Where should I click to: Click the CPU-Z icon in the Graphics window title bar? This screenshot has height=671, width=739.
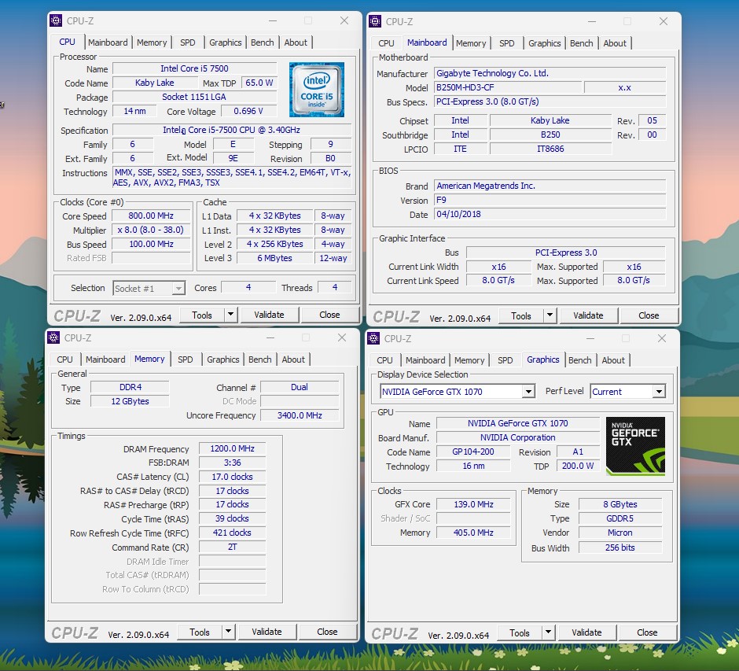[x=373, y=338]
